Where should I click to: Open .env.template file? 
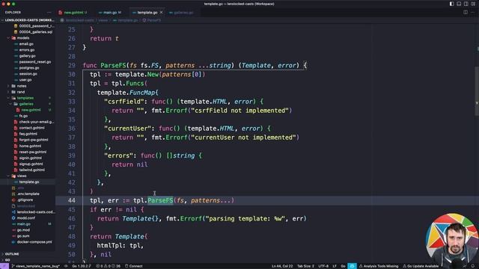(x=28, y=194)
